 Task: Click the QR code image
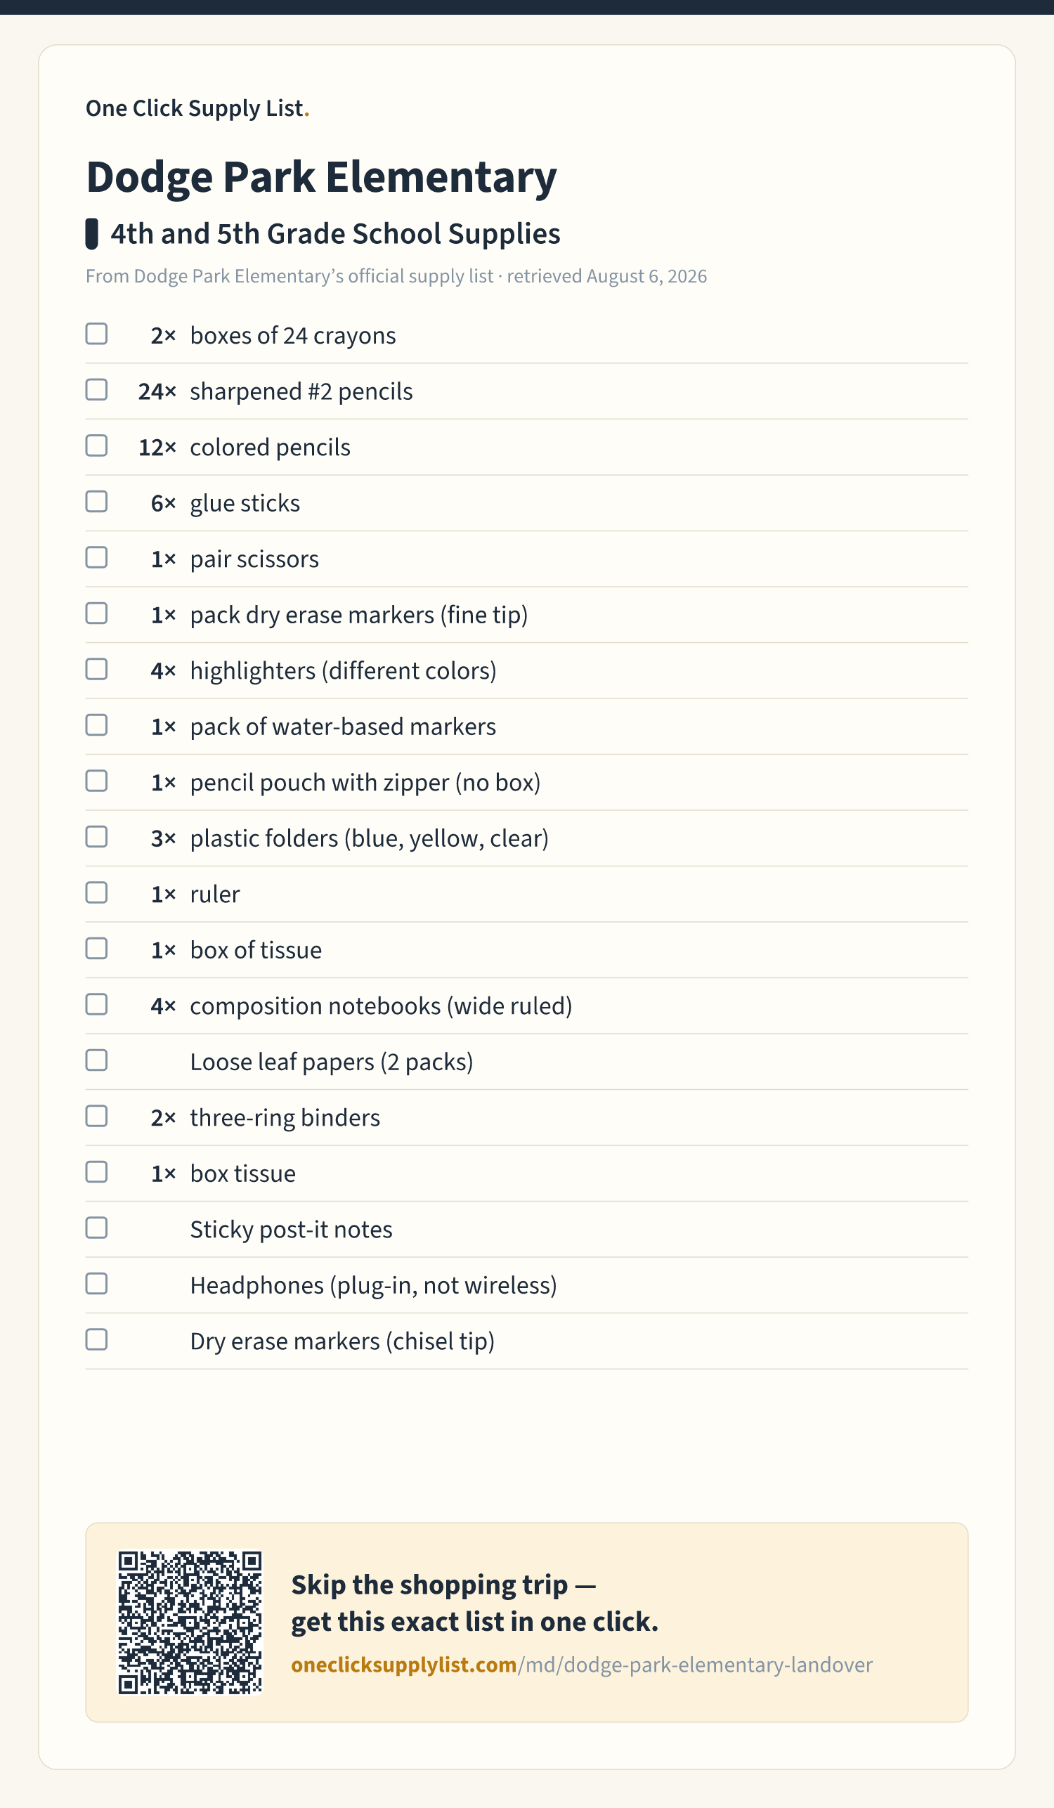[190, 1623]
